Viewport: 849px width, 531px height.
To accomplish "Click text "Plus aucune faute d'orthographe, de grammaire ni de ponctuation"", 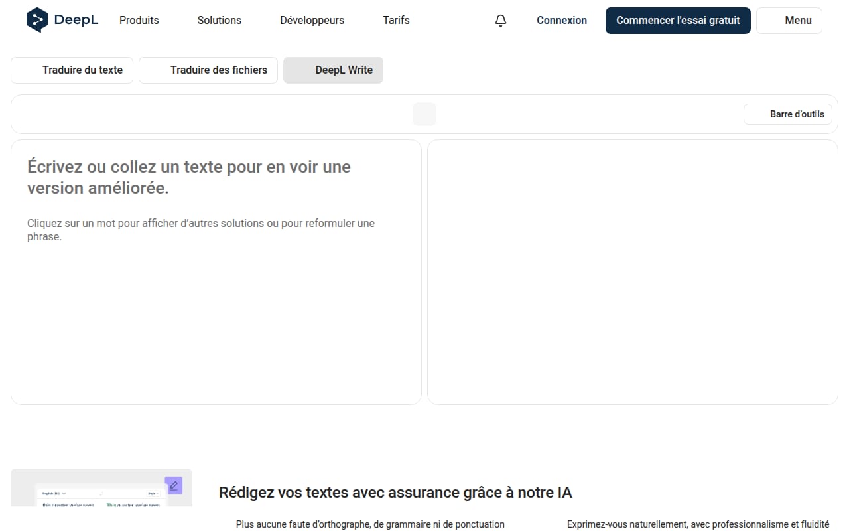I will (370, 524).
